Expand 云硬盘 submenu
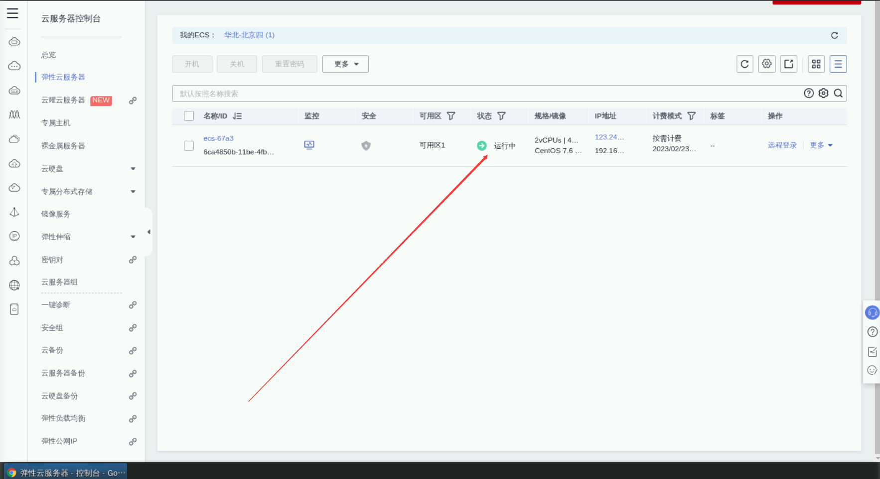This screenshot has height=479, width=880. point(133,169)
